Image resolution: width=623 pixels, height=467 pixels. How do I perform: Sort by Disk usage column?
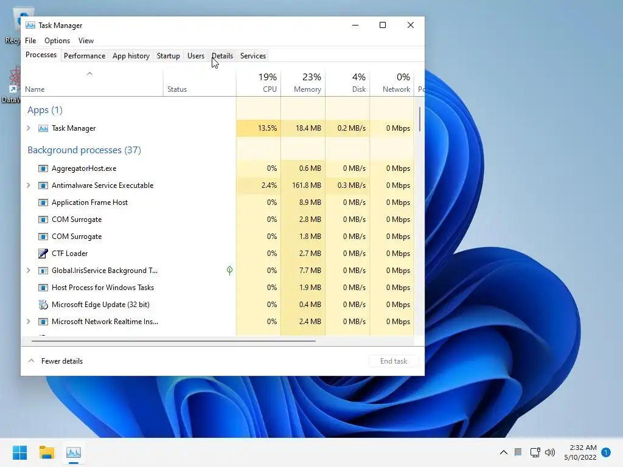[347, 83]
